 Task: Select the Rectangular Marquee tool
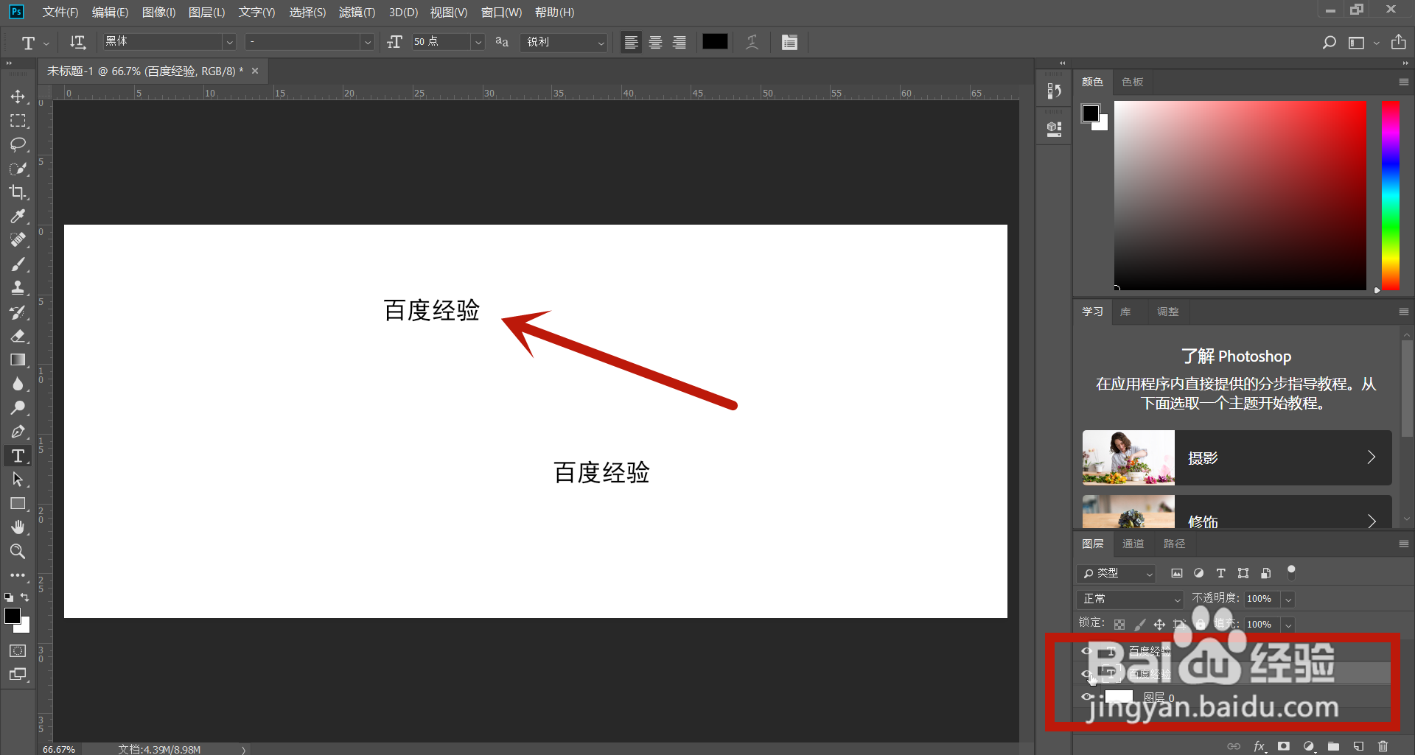(18, 121)
